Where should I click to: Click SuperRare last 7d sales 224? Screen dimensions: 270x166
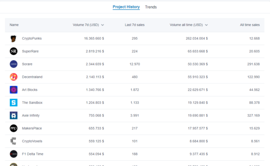pos(135,51)
